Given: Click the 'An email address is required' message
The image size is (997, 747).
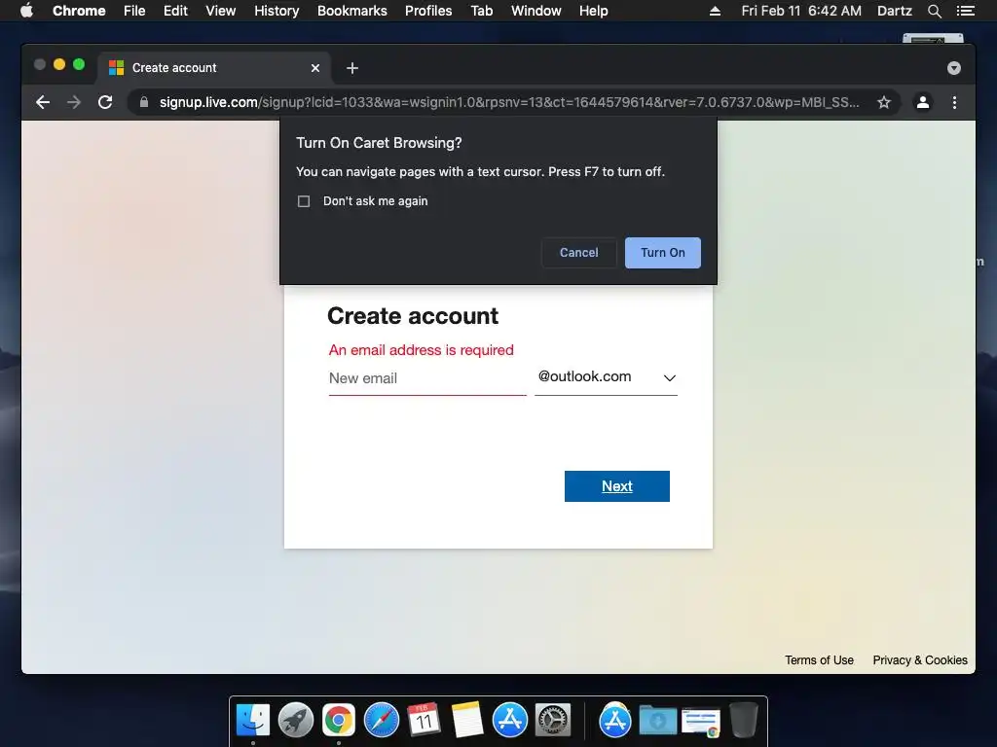Looking at the screenshot, I should click(x=421, y=350).
